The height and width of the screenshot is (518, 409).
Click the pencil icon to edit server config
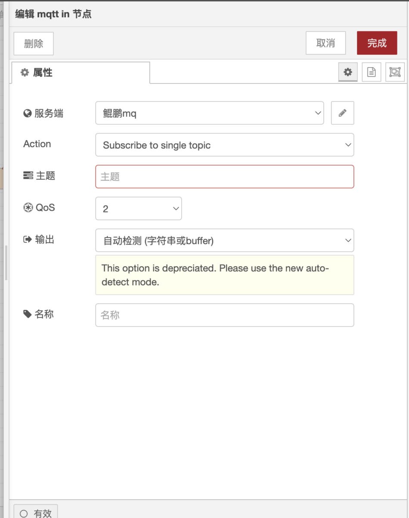pos(342,113)
